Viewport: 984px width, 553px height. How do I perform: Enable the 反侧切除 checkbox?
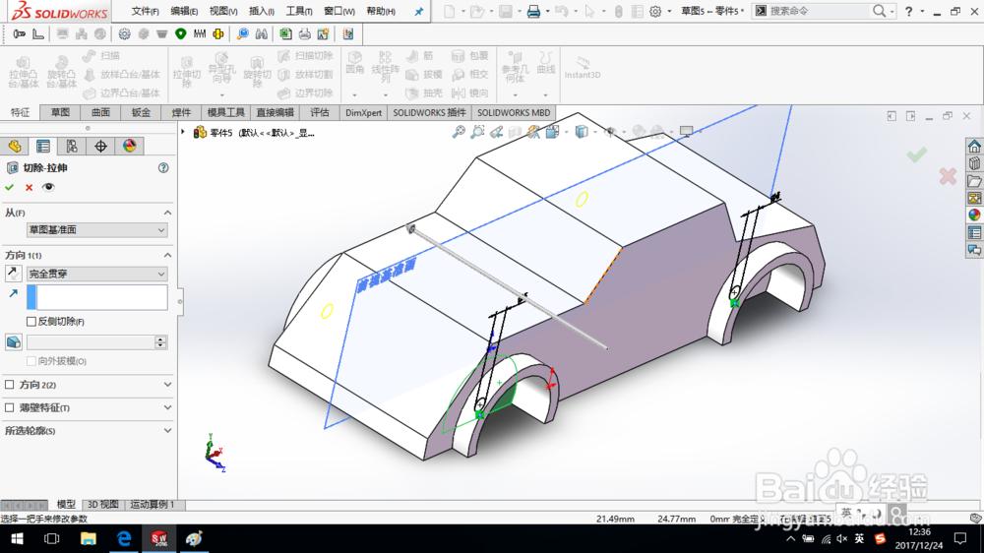(x=31, y=322)
